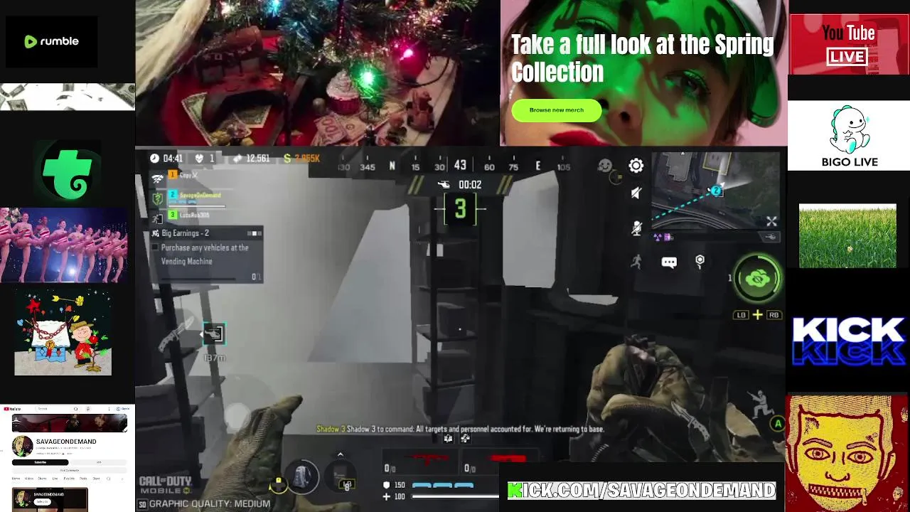
Task: Open the emote smiley face icon
Action: point(605,165)
